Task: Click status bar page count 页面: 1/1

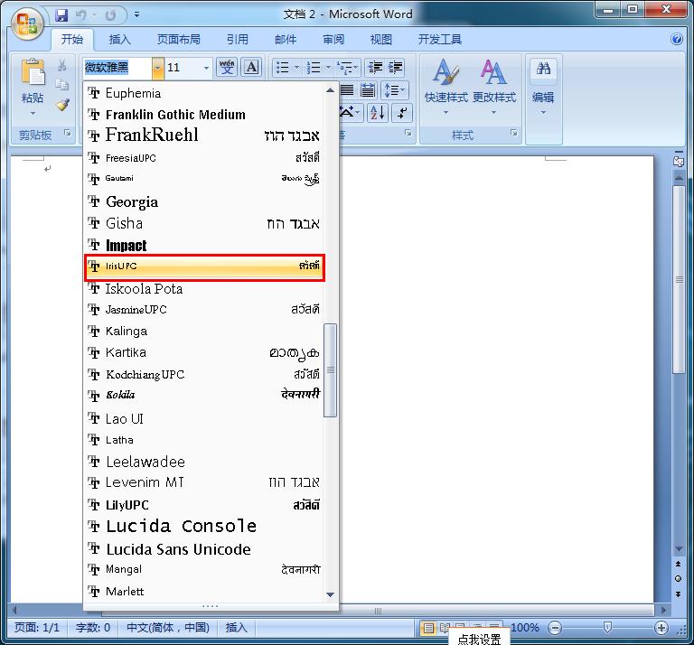Action: (x=37, y=627)
